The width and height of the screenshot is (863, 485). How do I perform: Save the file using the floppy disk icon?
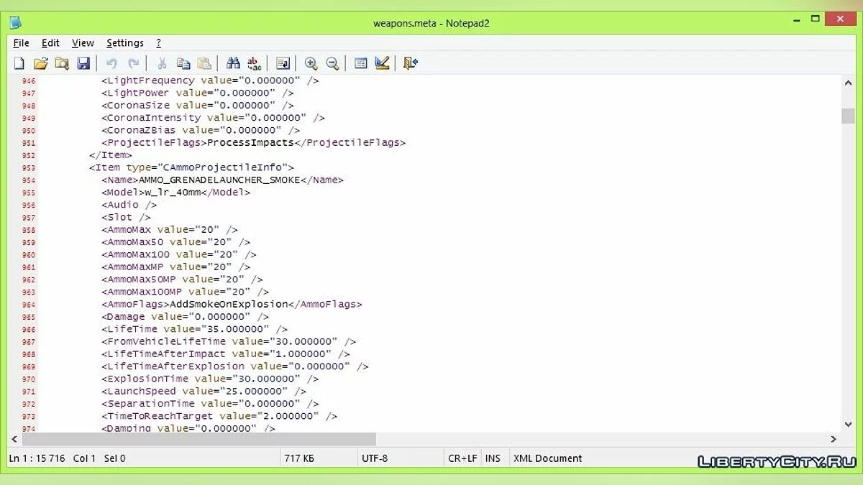click(83, 63)
